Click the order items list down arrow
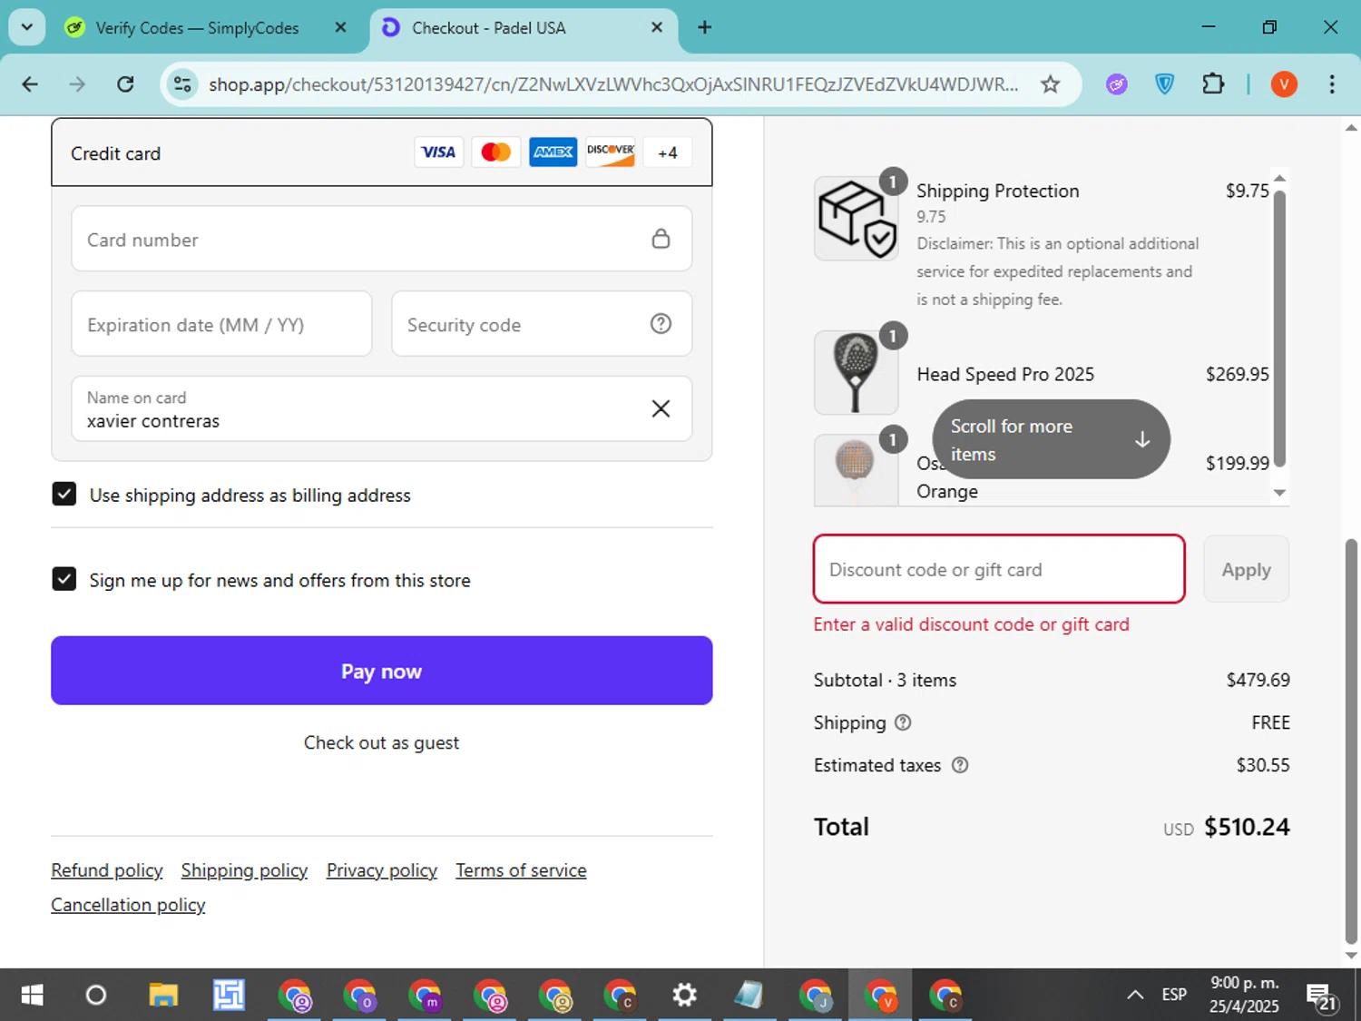 point(1279,493)
